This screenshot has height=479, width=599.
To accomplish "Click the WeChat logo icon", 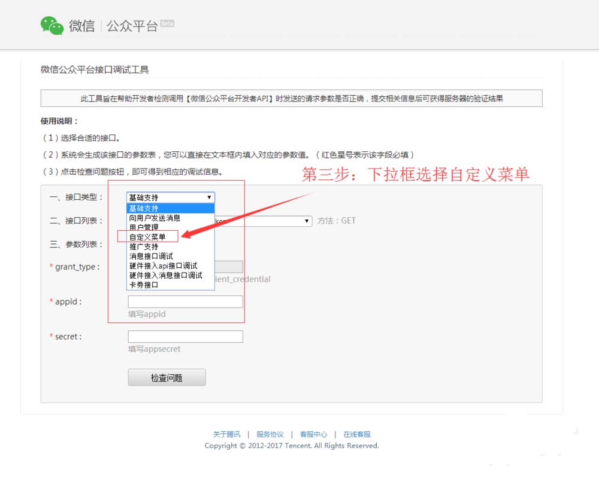I will click(52, 25).
